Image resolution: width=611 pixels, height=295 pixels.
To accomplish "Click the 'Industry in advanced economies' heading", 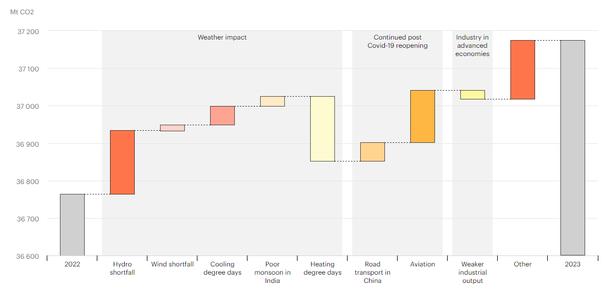I will coord(472,46).
